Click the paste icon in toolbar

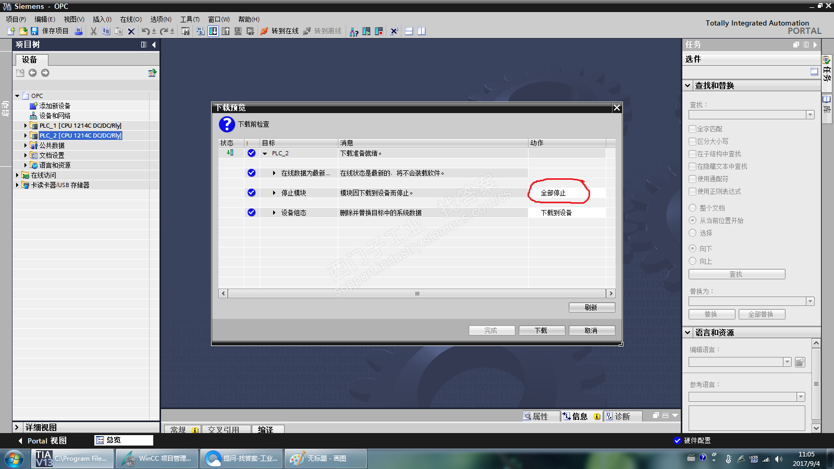118,31
